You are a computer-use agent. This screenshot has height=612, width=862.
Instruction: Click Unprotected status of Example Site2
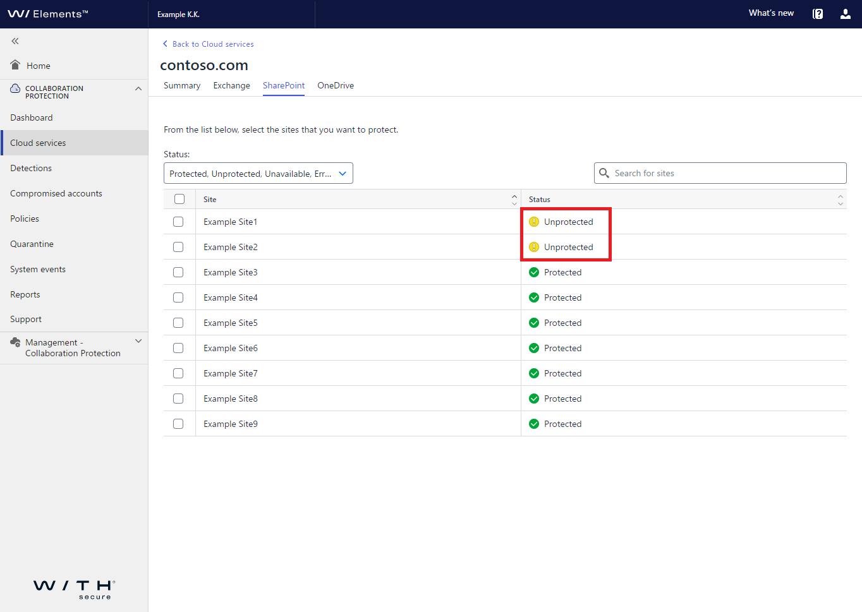click(568, 247)
